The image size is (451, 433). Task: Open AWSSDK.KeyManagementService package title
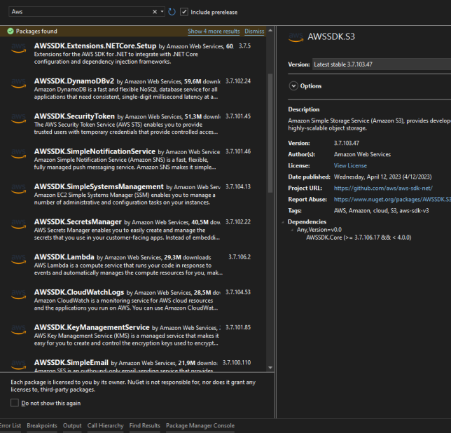click(x=92, y=327)
